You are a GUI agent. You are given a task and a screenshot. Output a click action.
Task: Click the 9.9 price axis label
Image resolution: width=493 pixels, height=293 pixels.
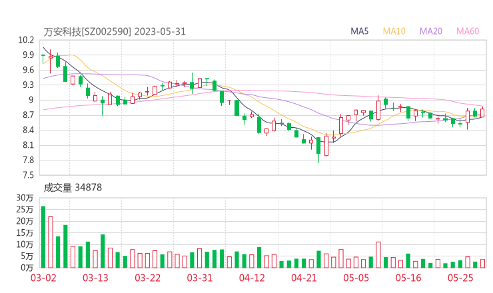point(28,55)
